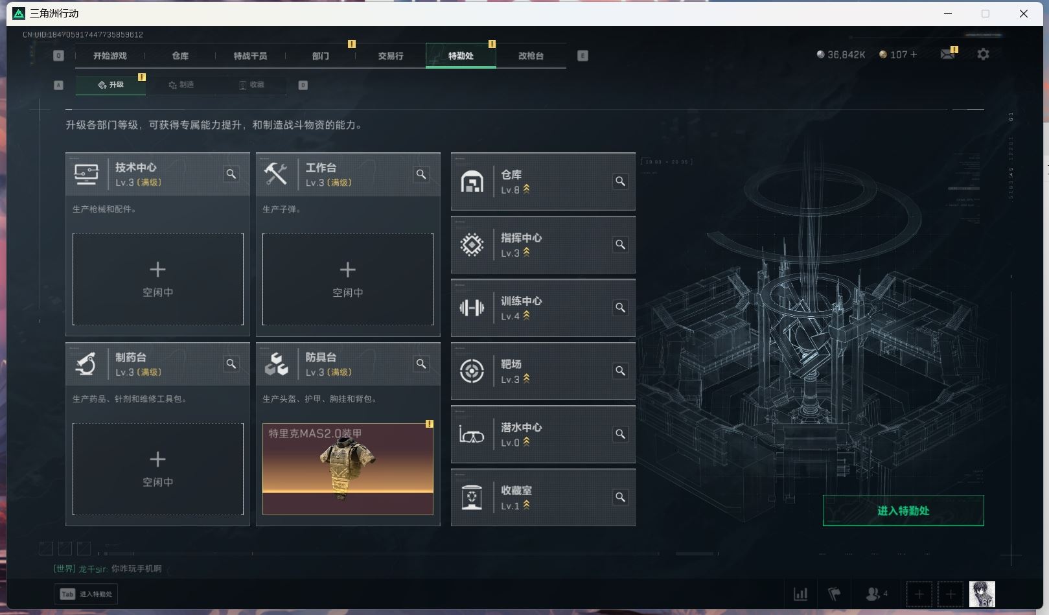Collect the 特里克MAS2.0装甲 item thumbnail
This screenshot has width=1049, height=615.
pyautogui.click(x=348, y=469)
